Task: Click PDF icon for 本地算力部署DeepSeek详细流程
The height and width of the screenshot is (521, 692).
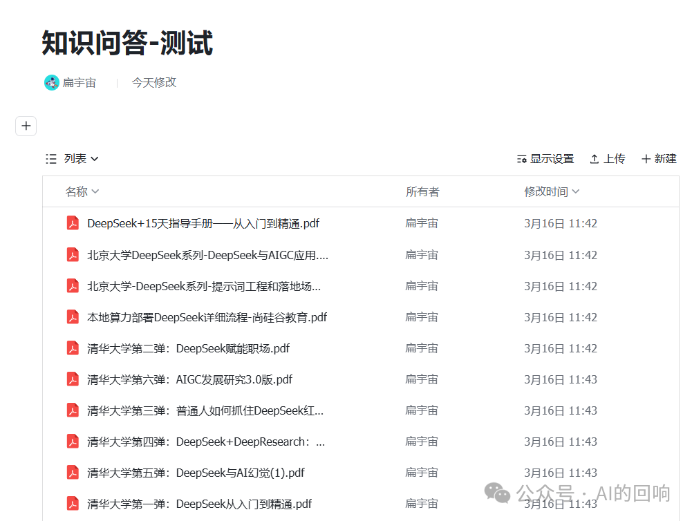Action: point(73,316)
